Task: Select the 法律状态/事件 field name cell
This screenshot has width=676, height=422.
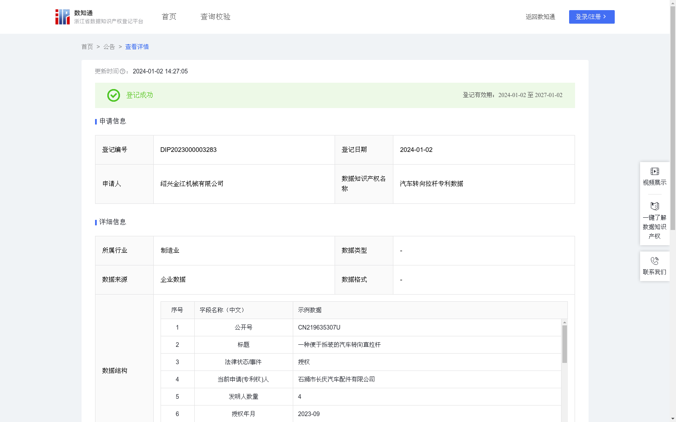Action: pos(243,362)
